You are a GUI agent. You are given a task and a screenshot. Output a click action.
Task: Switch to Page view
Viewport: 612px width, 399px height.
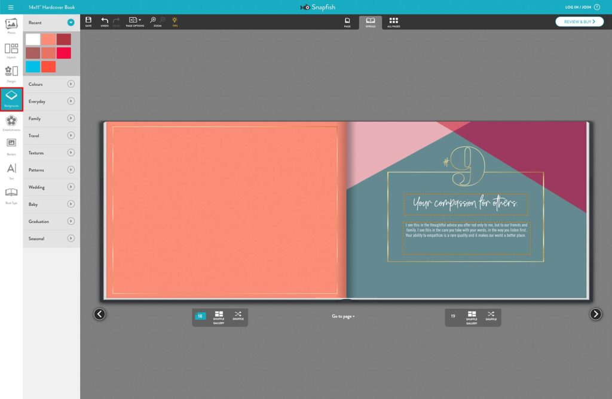(347, 22)
